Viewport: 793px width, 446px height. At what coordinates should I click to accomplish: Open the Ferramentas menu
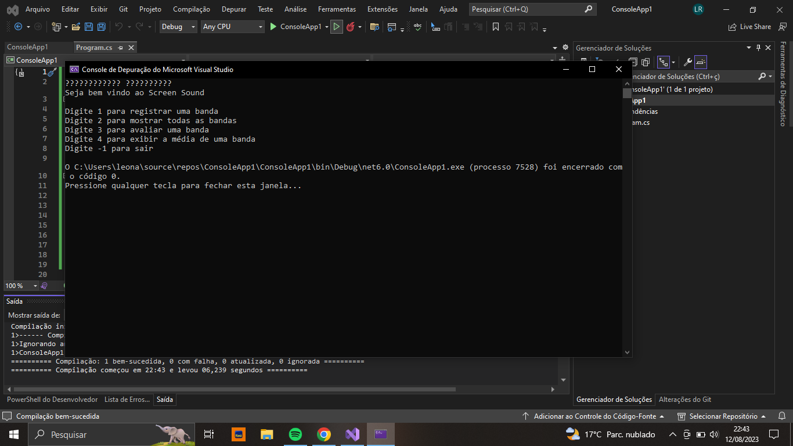337,9
